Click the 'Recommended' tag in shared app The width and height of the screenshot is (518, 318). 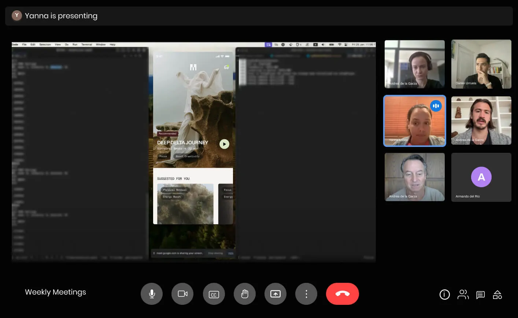tap(167, 134)
